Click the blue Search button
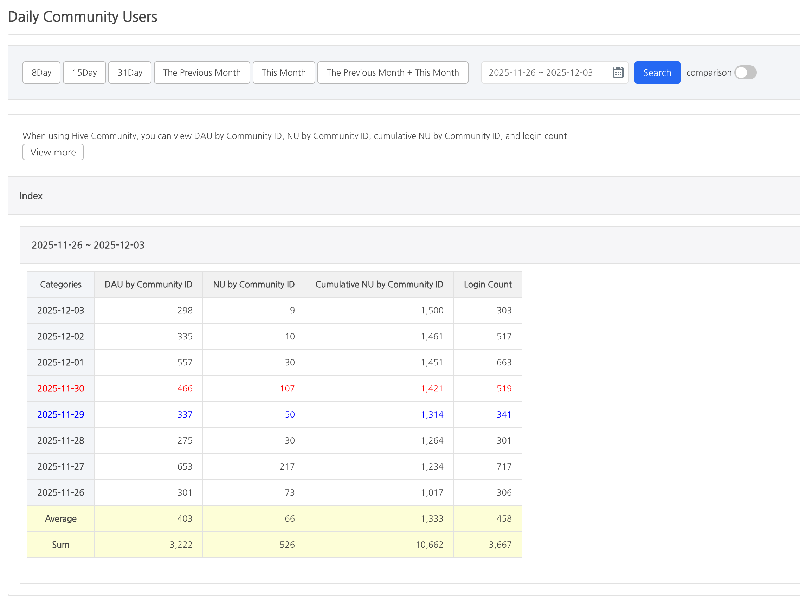This screenshot has height=605, width=800. 657,72
